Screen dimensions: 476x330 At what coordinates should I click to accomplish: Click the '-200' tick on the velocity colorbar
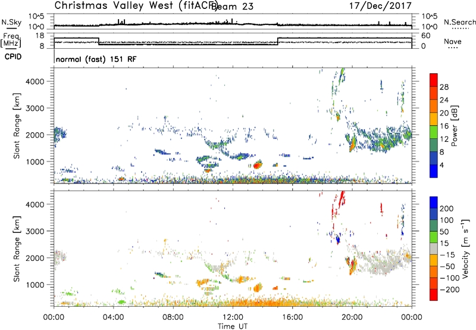pyautogui.click(x=450, y=289)
